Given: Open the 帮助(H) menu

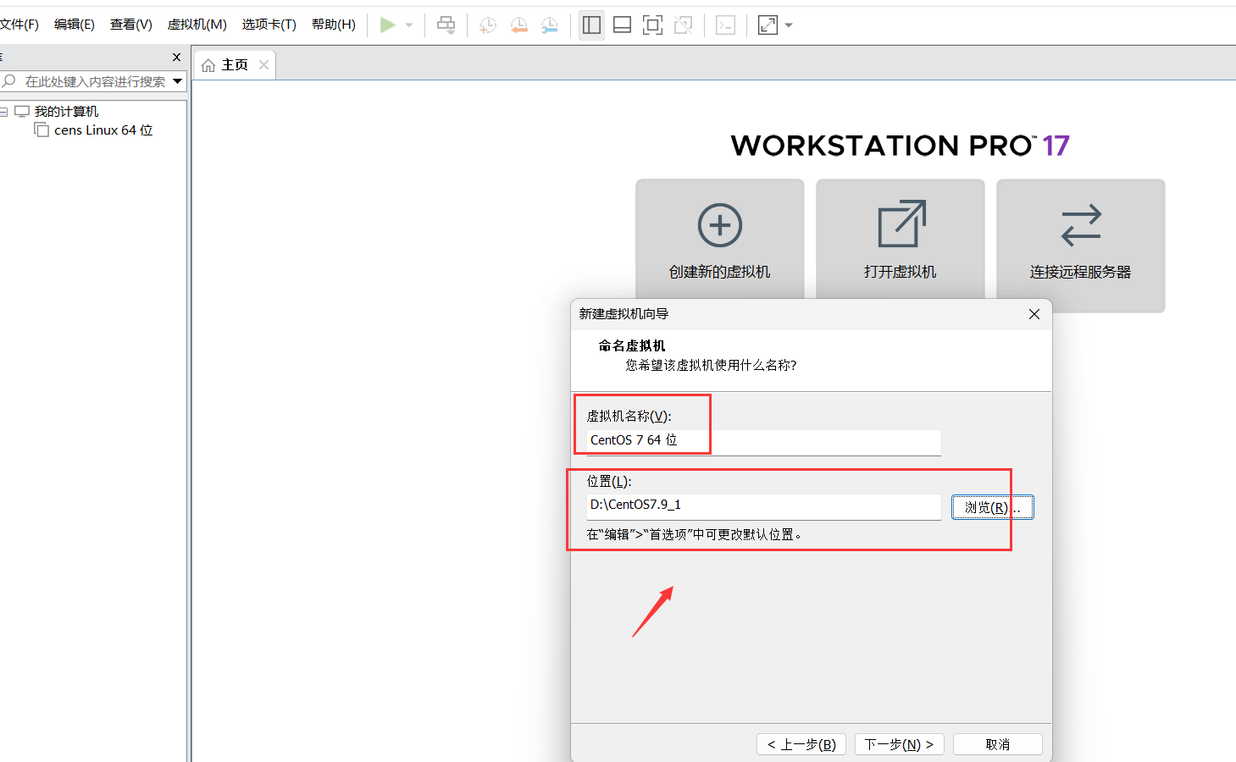Looking at the screenshot, I should pos(334,25).
